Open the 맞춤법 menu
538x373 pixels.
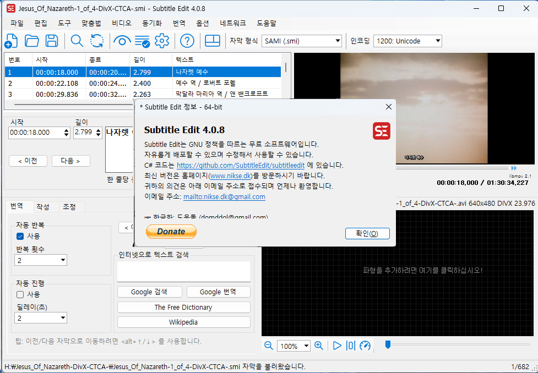coord(91,23)
